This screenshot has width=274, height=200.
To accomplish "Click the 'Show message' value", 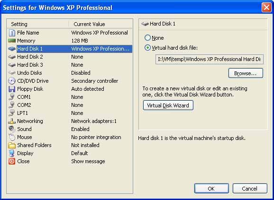I will [88, 161].
